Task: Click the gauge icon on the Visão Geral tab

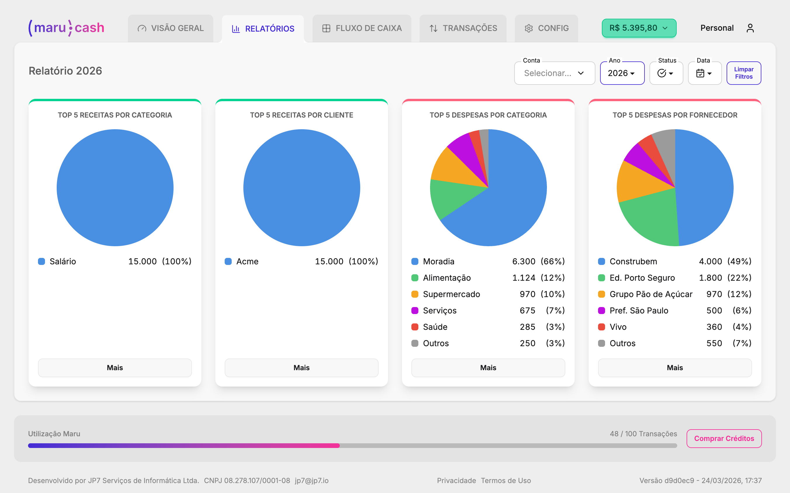Action: (x=142, y=28)
